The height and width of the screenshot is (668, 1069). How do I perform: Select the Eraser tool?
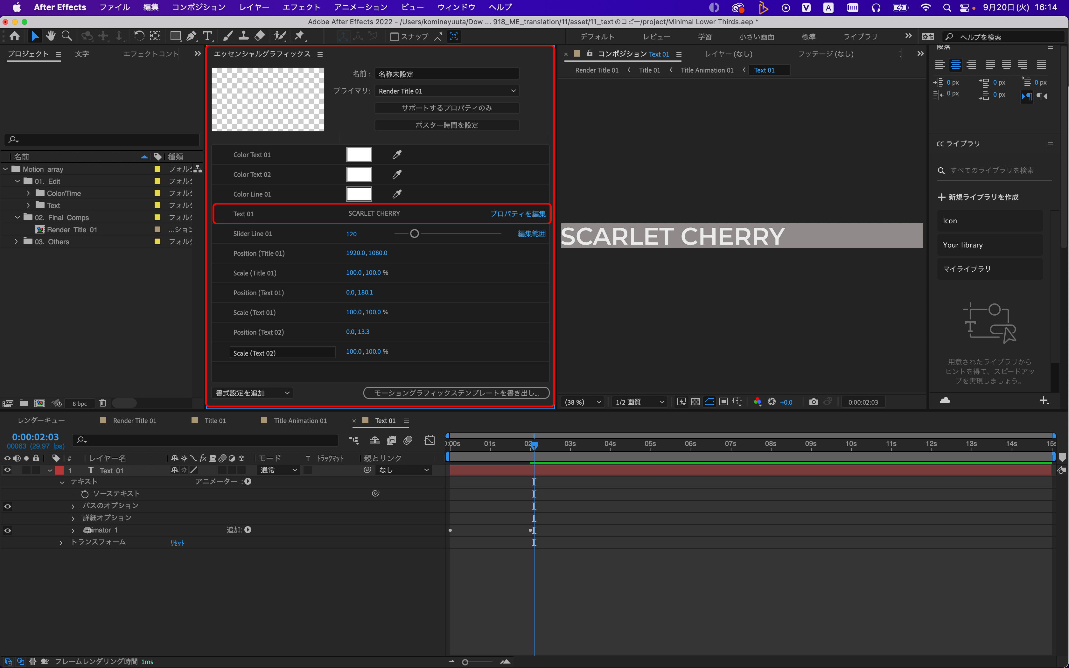[260, 36]
